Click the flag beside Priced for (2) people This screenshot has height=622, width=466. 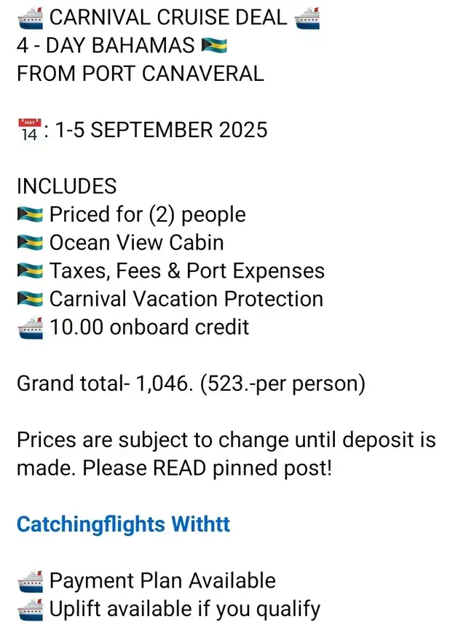coord(30,214)
